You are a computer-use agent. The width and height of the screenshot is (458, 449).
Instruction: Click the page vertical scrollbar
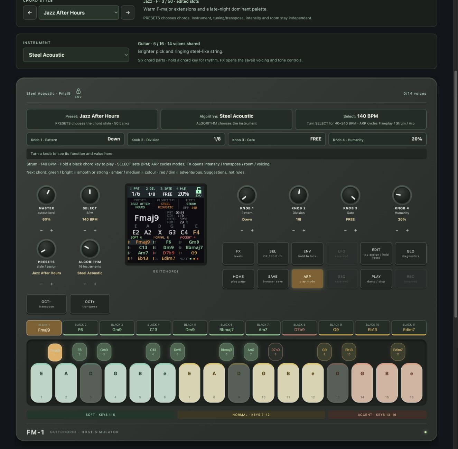[x=455, y=193]
